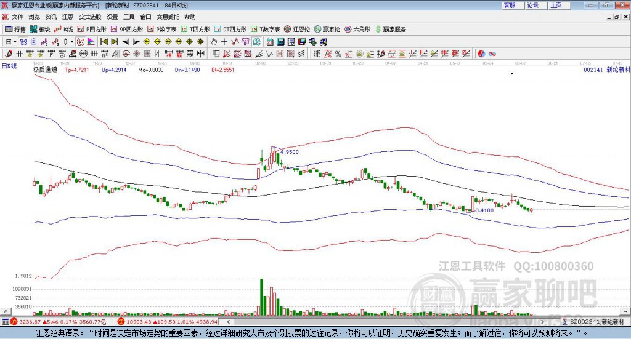This screenshot has height=339, width=631.
Task: Open the P四方形 tool
Action: (x=92, y=30)
